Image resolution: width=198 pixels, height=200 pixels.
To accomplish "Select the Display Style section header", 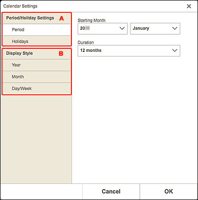I will pos(36,53).
